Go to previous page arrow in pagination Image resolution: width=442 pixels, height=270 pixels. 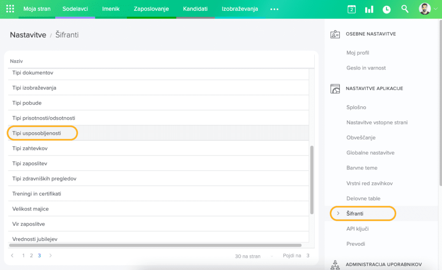point(12,256)
